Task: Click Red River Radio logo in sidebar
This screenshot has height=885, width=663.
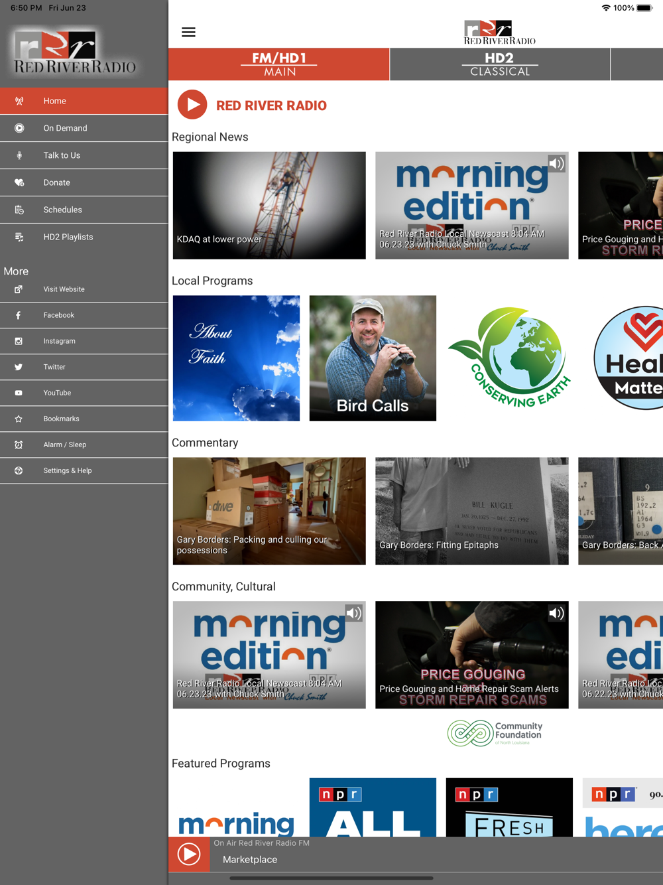Action: click(x=75, y=52)
